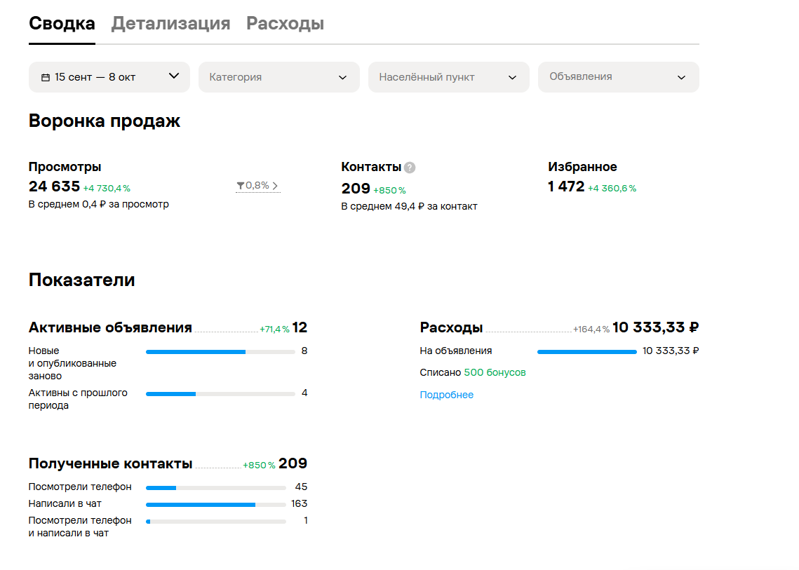The height and width of the screenshot is (570, 799).
Task: Switch to the Сводка tab
Action: pyautogui.click(x=62, y=23)
